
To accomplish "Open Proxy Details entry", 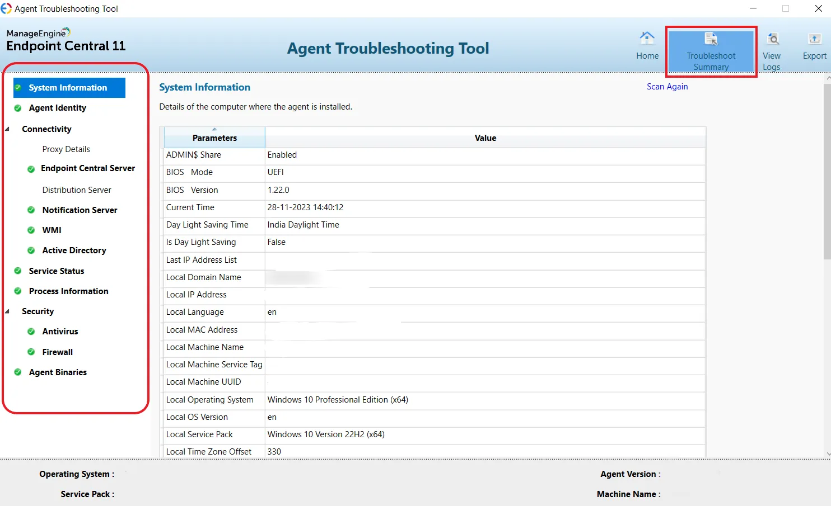I will [66, 149].
